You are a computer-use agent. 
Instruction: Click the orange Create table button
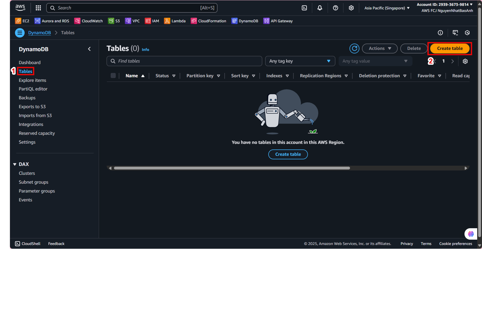tap(450, 48)
